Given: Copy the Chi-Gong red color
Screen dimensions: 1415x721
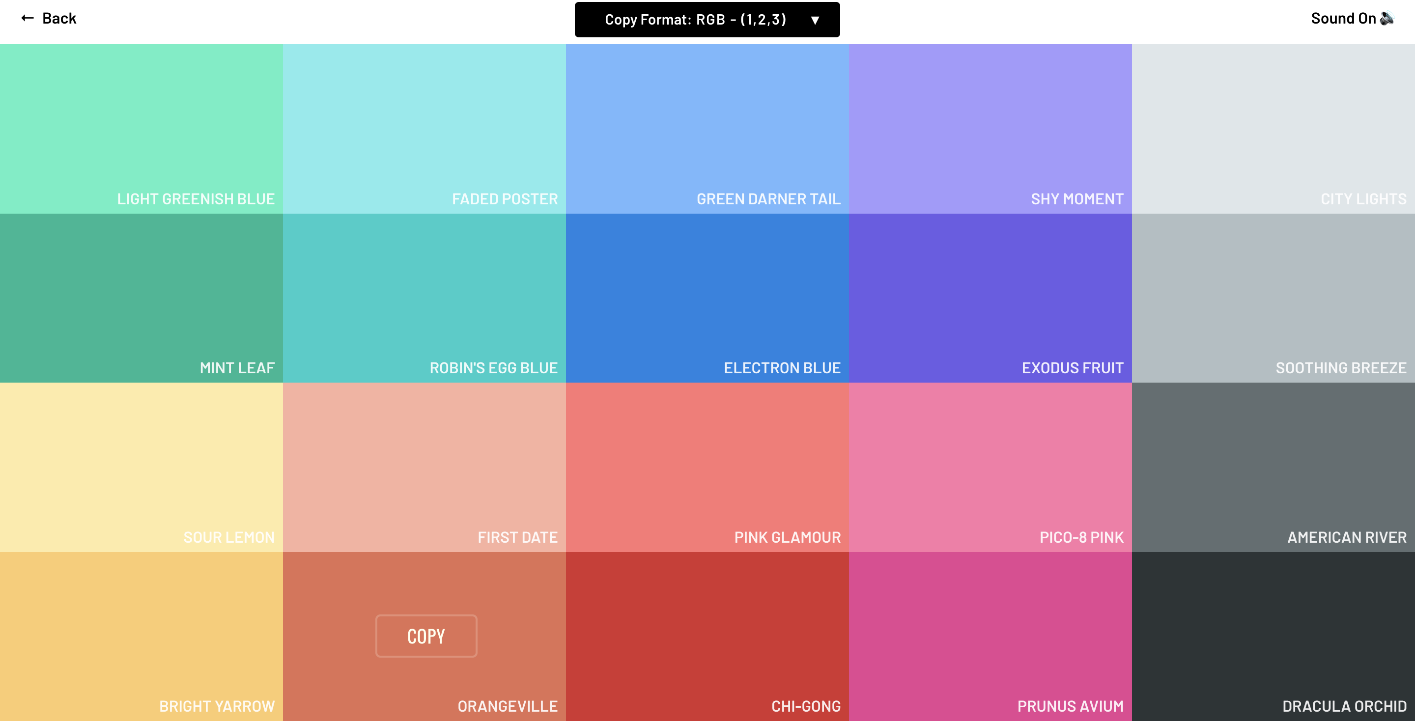Looking at the screenshot, I should click(x=707, y=636).
